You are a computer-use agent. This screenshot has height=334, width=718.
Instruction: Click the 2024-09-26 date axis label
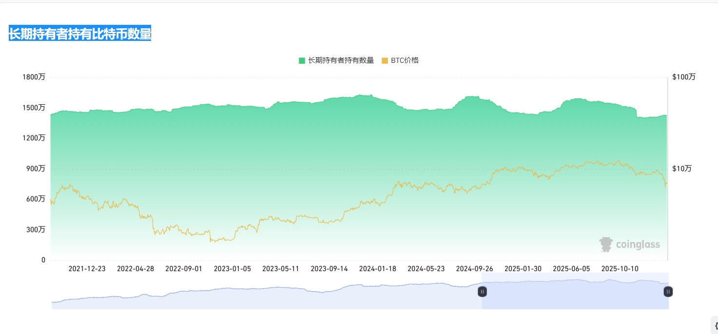tap(474, 269)
